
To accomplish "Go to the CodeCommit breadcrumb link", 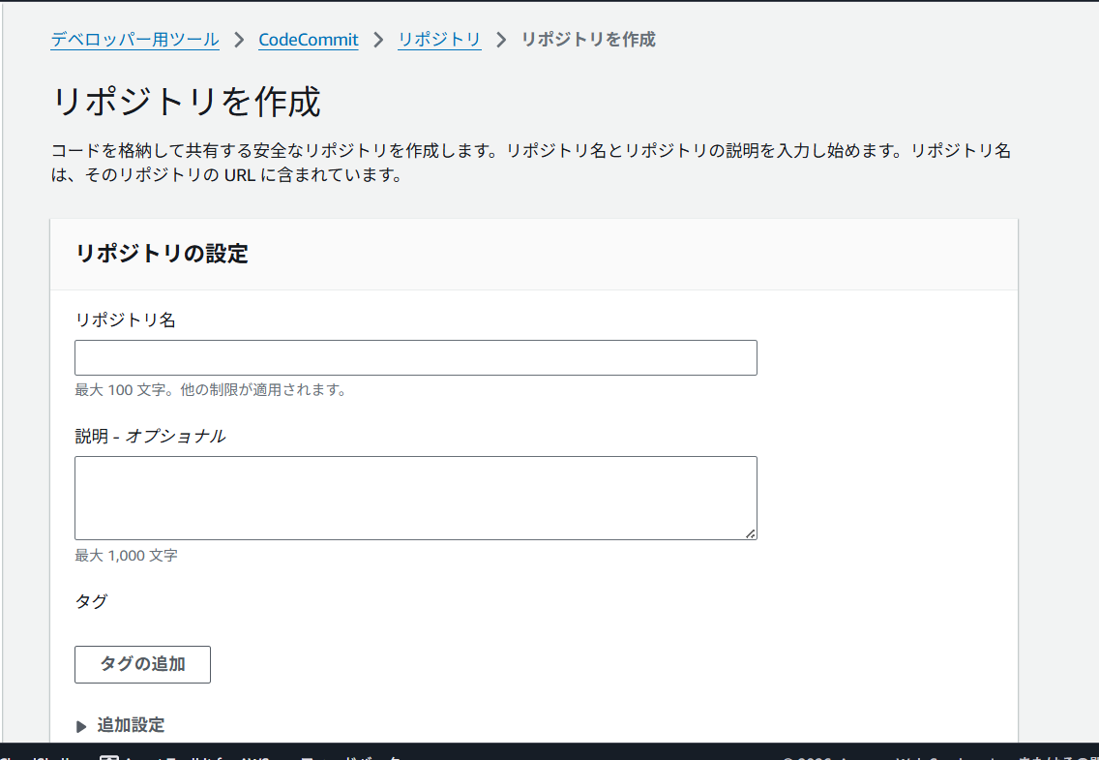I will pos(309,40).
